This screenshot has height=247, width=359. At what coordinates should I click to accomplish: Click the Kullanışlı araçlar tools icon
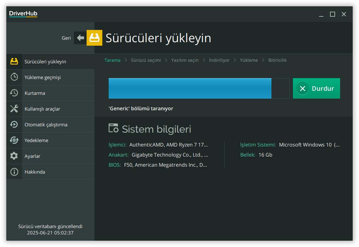(14, 109)
